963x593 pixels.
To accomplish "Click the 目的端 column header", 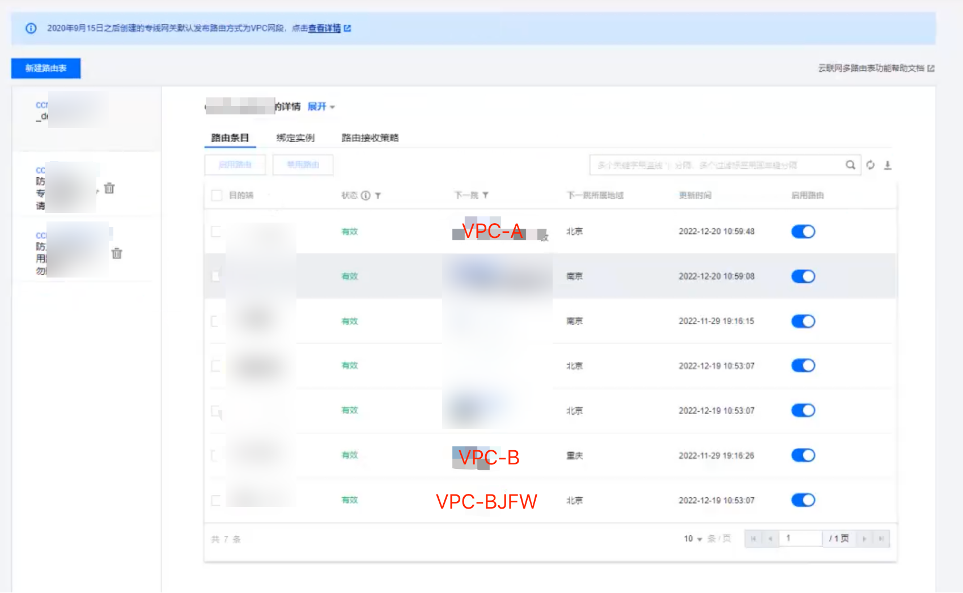I will click(x=241, y=195).
